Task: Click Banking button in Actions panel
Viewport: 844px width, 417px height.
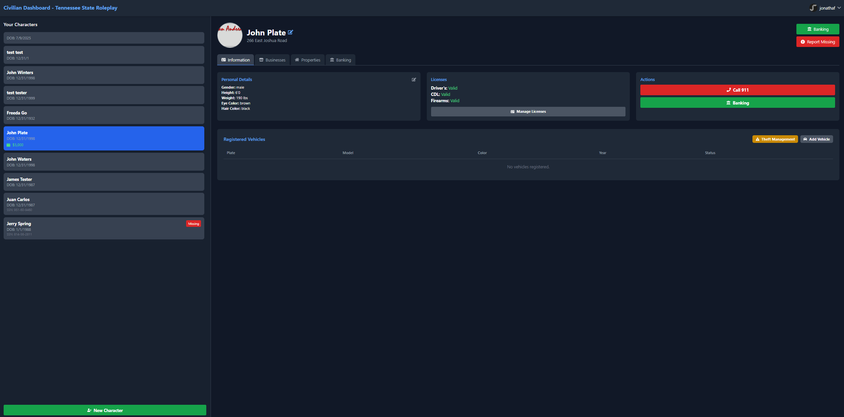Action: pyautogui.click(x=737, y=103)
